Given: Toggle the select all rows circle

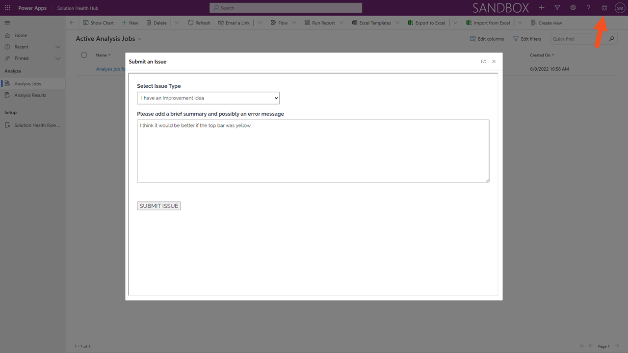Looking at the screenshot, I should (x=84, y=55).
